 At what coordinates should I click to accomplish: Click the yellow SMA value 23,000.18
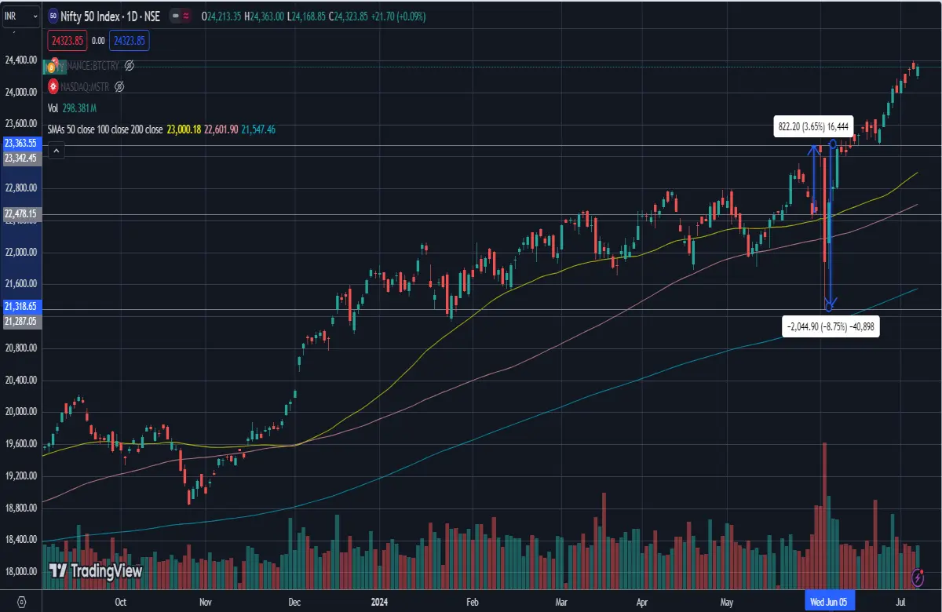click(x=184, y=129)
